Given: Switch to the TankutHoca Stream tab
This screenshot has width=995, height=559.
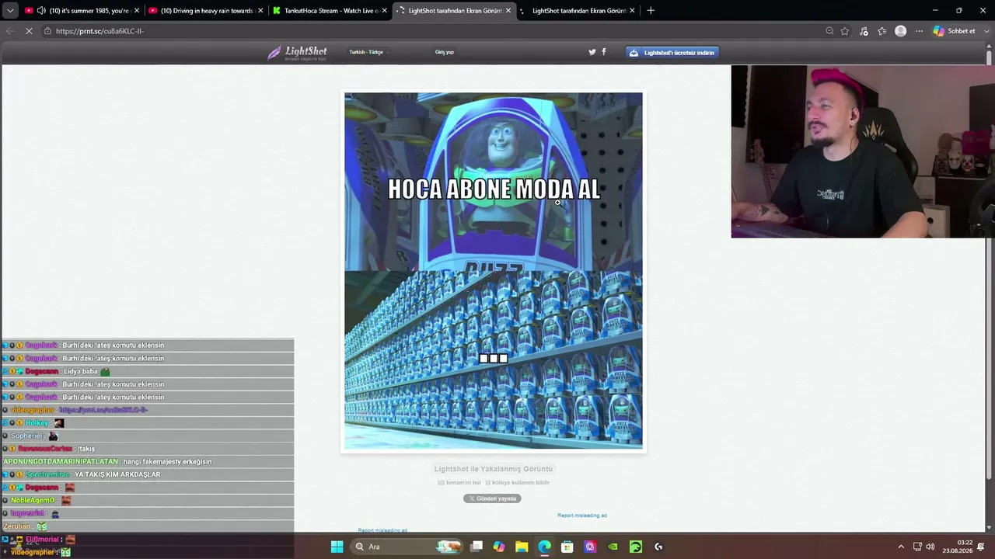Looking at the screenshot, I should 328,10.
